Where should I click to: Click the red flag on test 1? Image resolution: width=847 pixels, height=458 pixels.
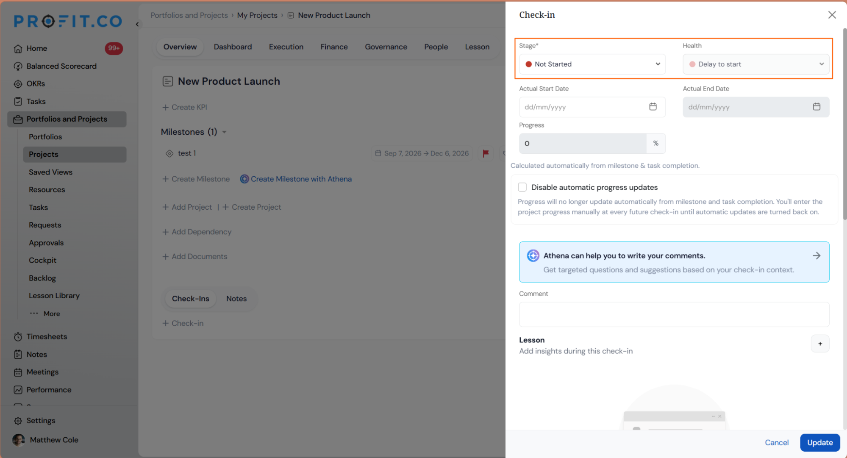click(486, 153)
